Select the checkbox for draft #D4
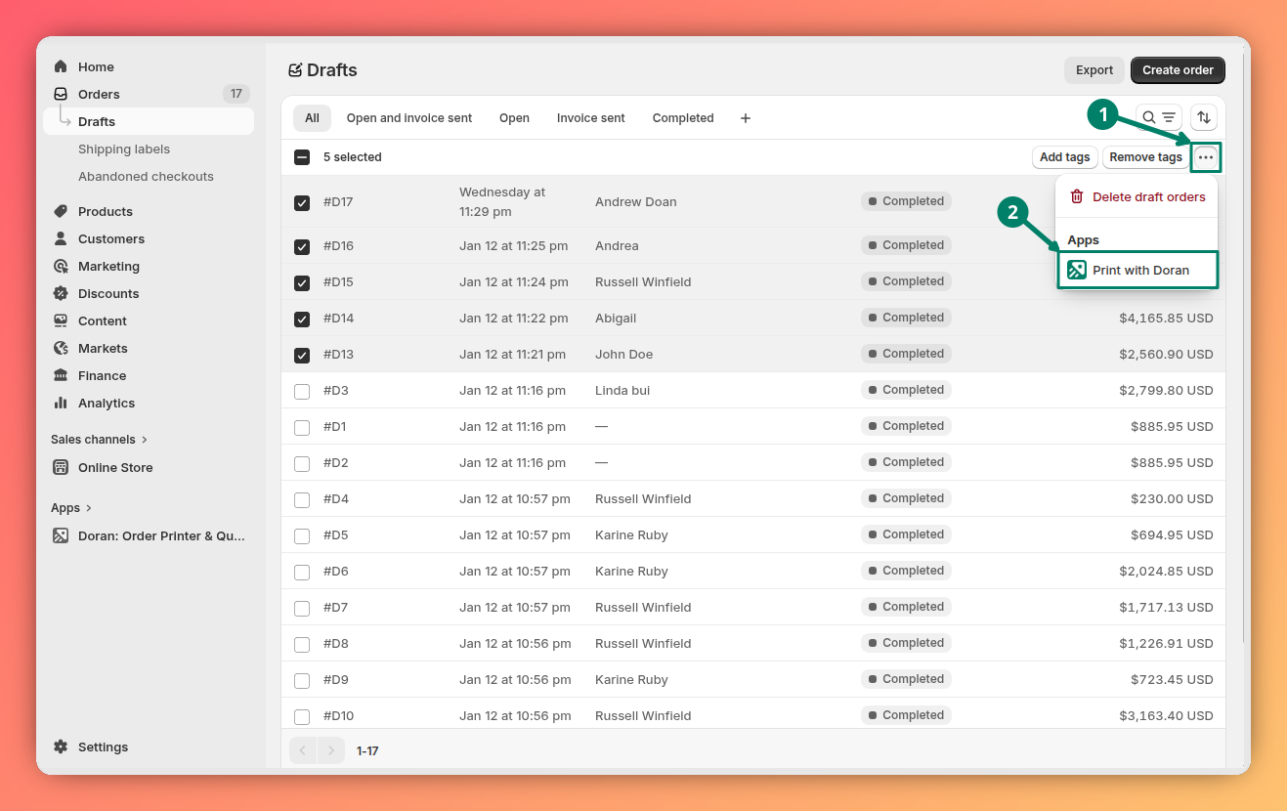The width and height of the screenshot is (1287, 811). pyautogui.click(x=302, y=500)
